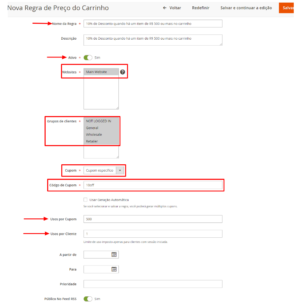Click the Redefinir button
Screen dimensions: 296x303
[201, 8]
